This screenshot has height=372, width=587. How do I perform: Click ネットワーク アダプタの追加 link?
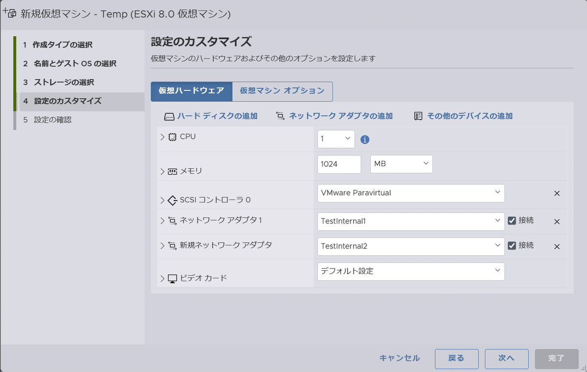point(341,116)
